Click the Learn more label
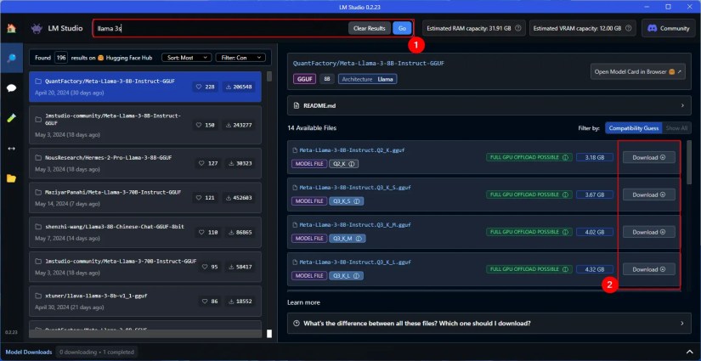The width and height of the screenshot is (701, 361). click(x=303, y=302)
